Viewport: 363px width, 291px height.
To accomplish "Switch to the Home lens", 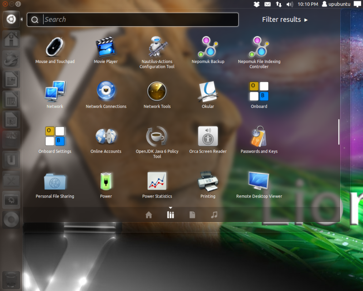I will [149, 215].
